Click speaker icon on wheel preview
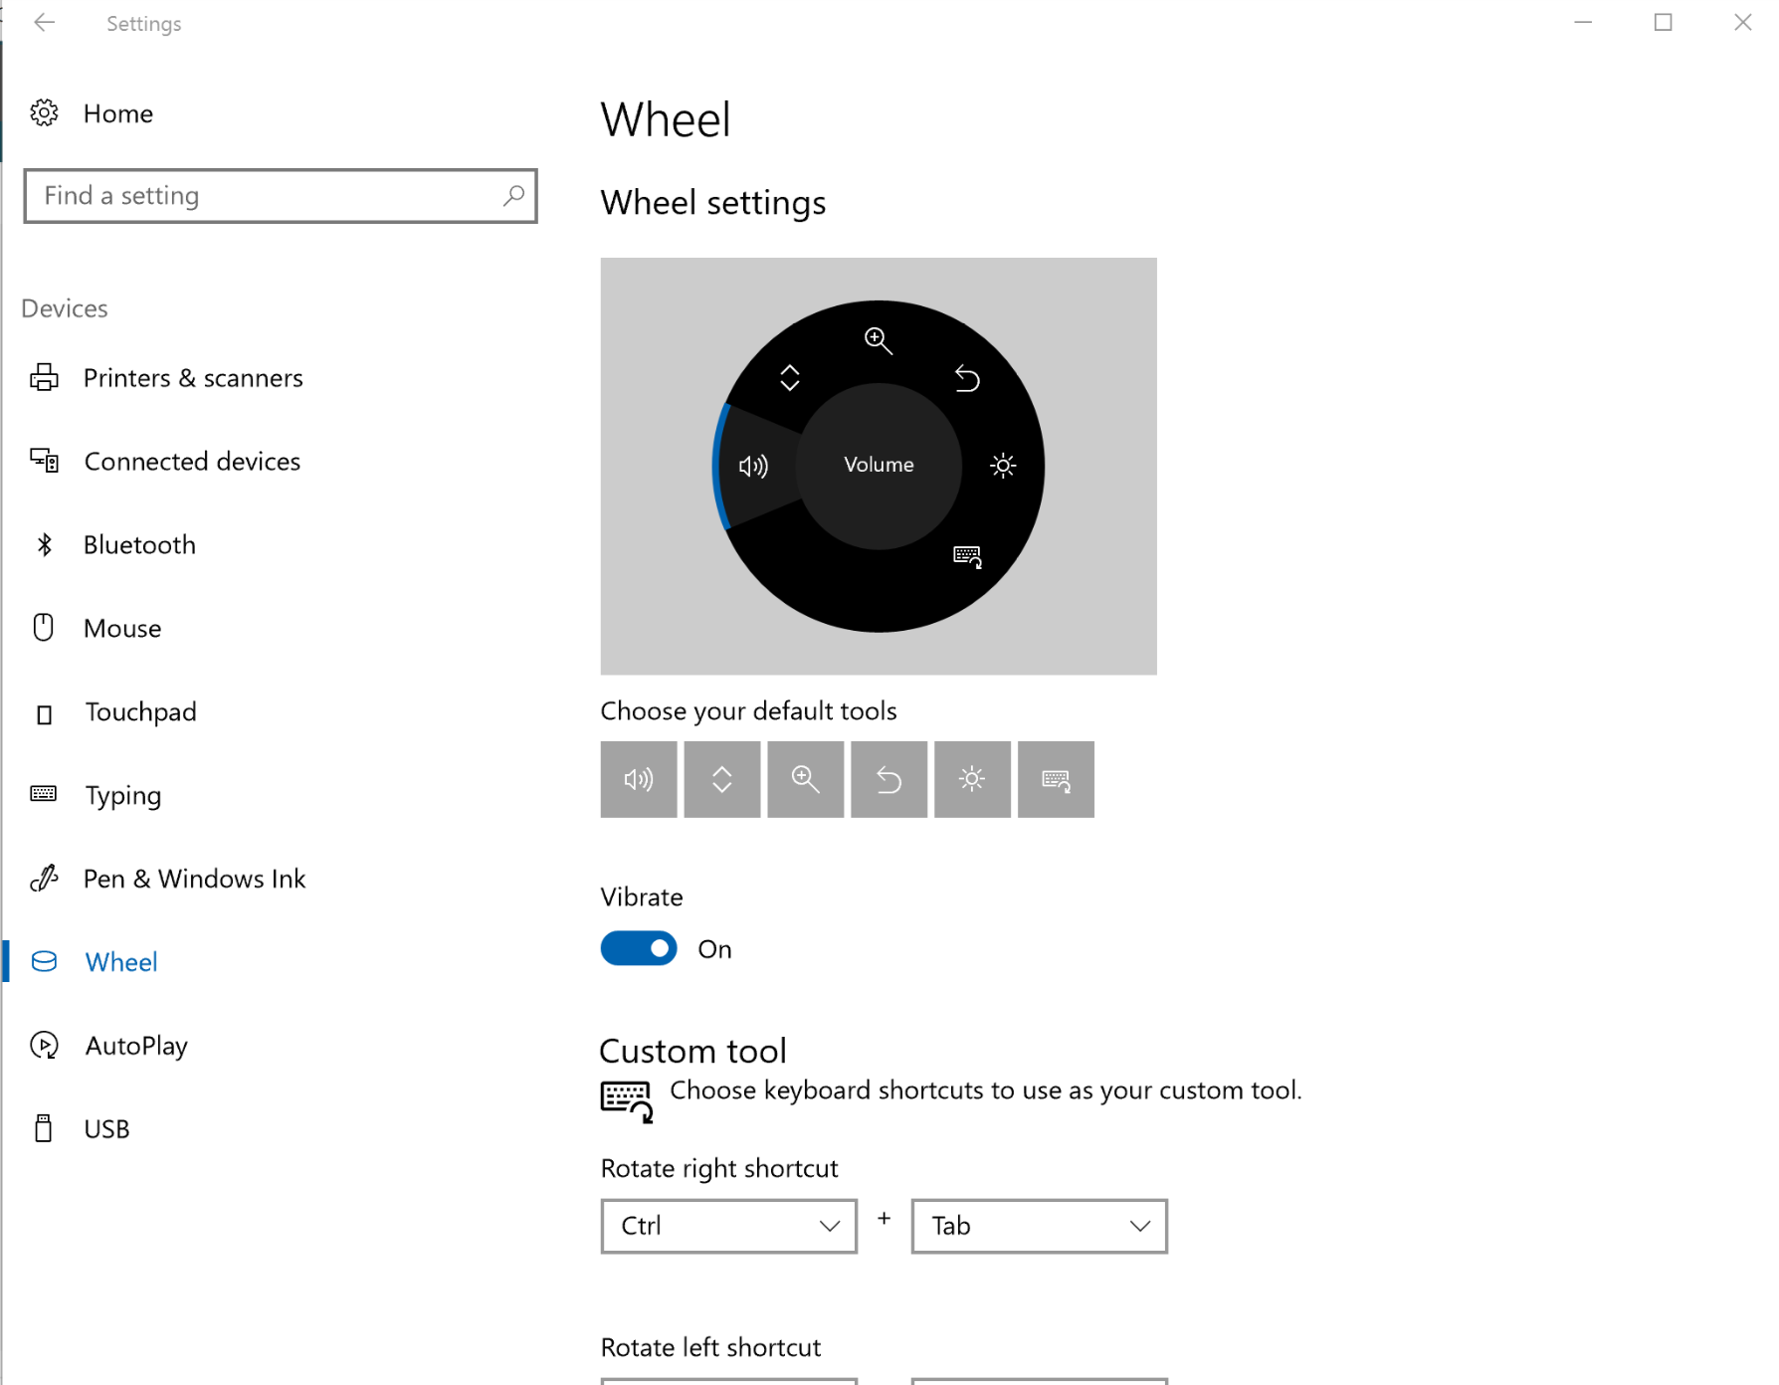 753,466
